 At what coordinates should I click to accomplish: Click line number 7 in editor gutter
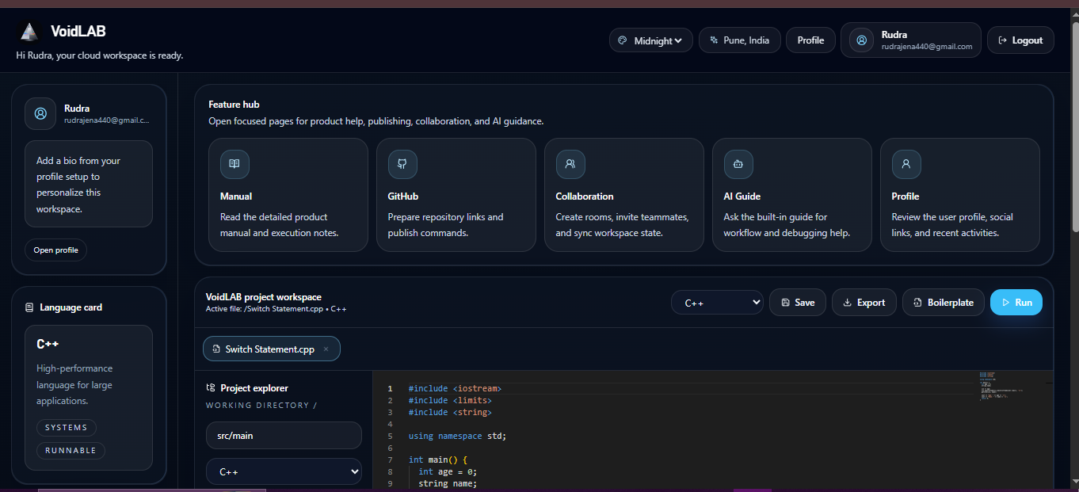point(390,460)
